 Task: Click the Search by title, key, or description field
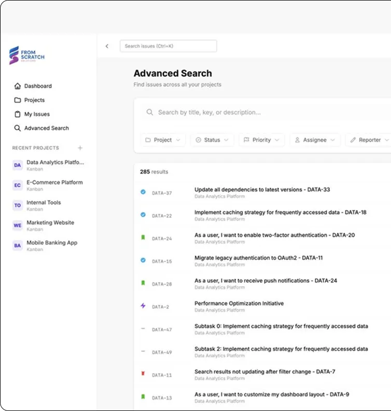click(x=267, y=113)
